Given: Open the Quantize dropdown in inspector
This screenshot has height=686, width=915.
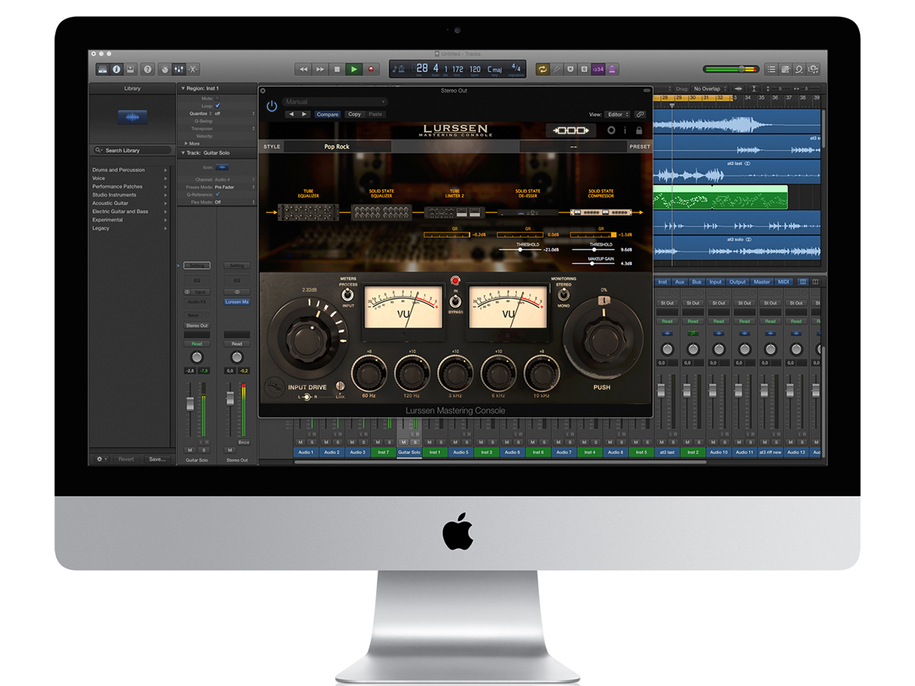Looking at the screenshot, I should point(234,113).
